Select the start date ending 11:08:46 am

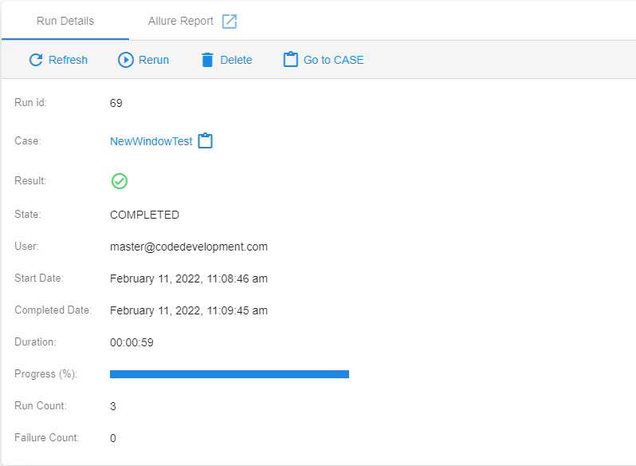coord(189,278)
